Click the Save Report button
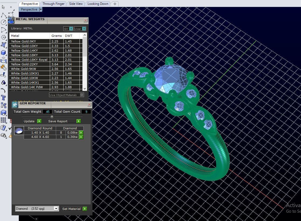 [64, 121]
